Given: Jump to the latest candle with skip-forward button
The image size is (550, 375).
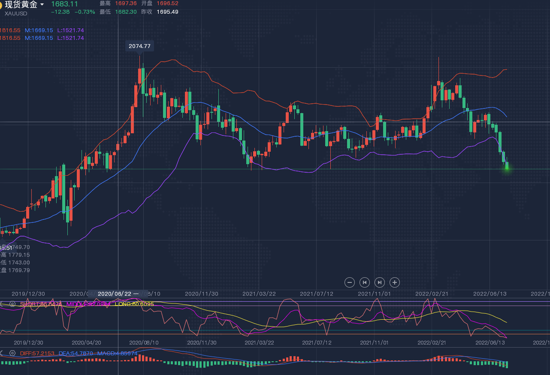Looking at the screenshot, I should (x=380, y=282).
